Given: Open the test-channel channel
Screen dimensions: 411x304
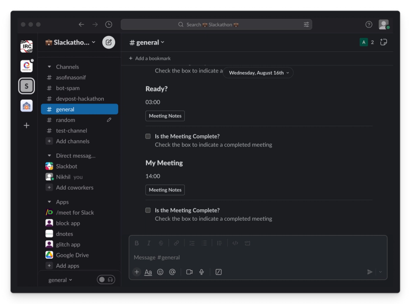Looking at the screenshot, I should click(80, 131).
